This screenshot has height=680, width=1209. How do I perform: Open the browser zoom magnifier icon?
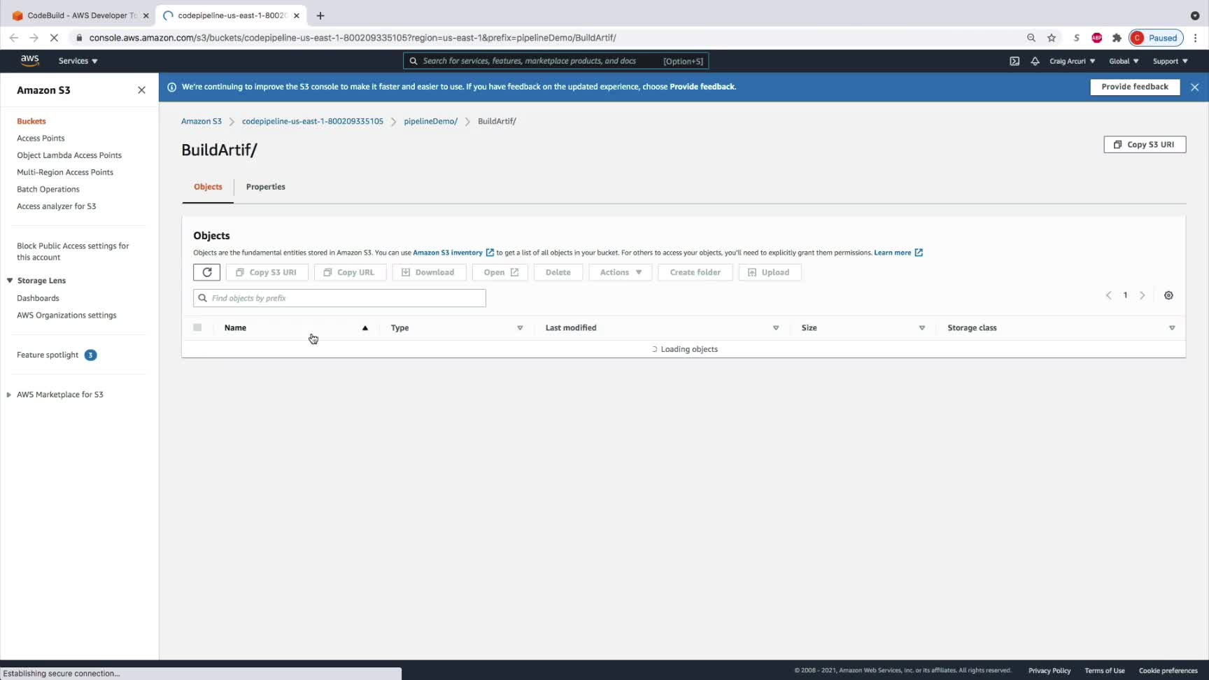coord(1031,38)
